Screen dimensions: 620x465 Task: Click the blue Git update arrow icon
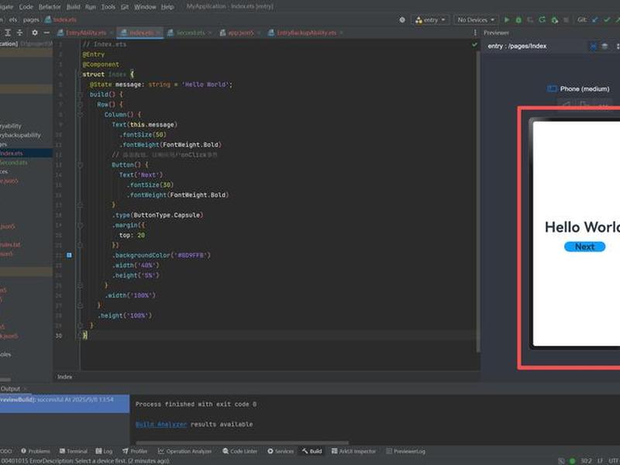tap(594, 19)
